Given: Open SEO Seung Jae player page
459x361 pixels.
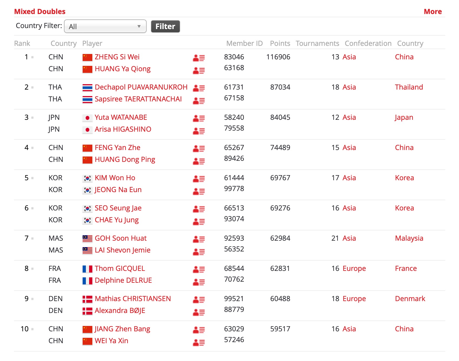Looking at the screenshot, I should click(x=118, y=208).
